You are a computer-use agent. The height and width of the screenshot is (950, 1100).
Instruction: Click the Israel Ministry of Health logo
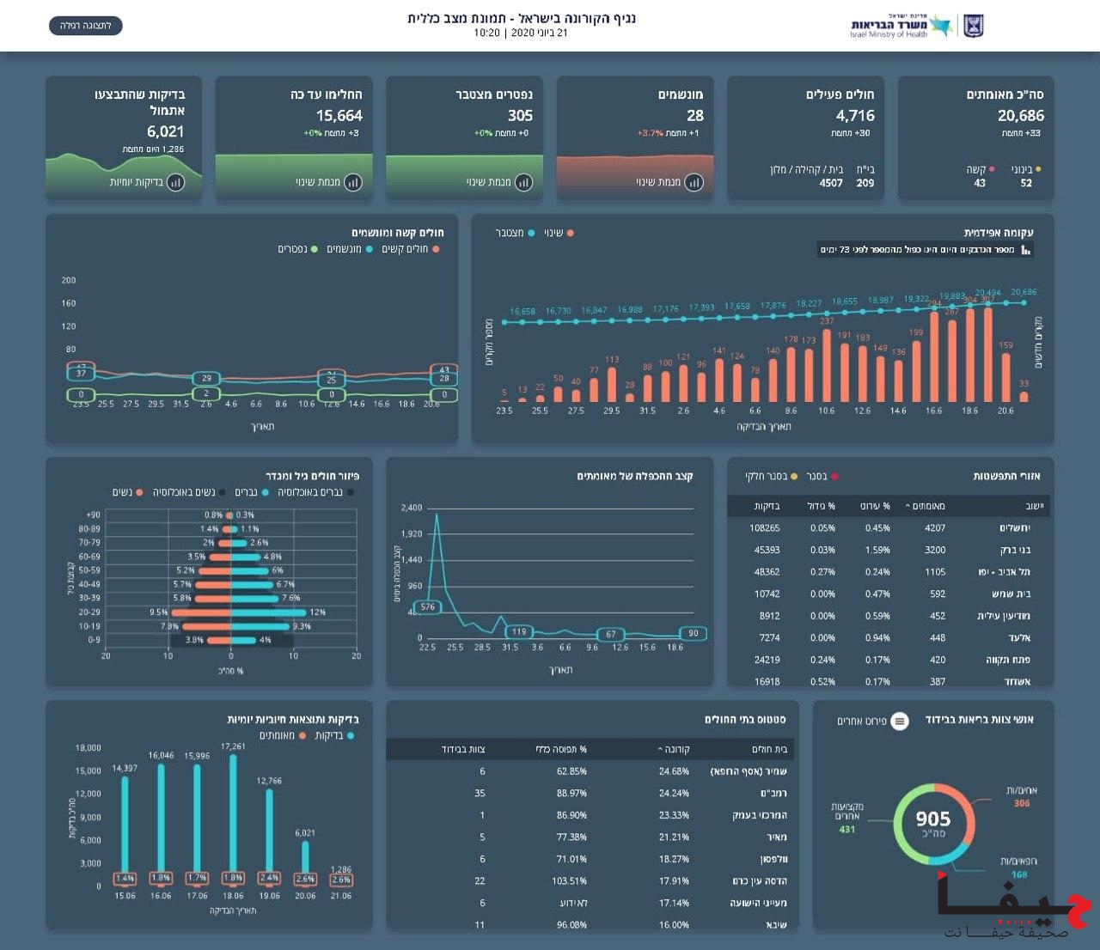tap(901, 27)
